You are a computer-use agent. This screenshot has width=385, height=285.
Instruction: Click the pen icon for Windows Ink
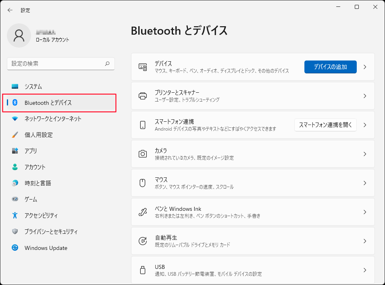pyautogui.click(x=143, y=212)
